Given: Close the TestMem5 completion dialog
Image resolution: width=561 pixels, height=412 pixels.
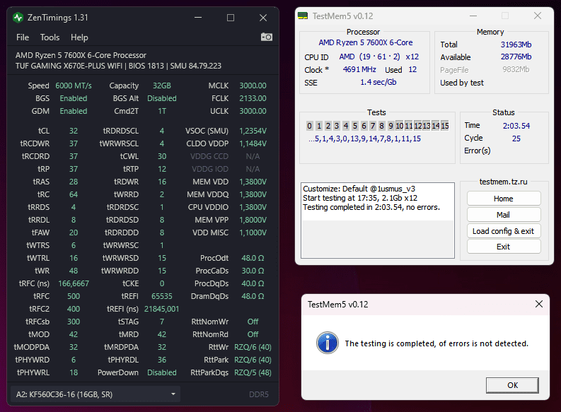Looking at the screenshot, I should (539, 304).
